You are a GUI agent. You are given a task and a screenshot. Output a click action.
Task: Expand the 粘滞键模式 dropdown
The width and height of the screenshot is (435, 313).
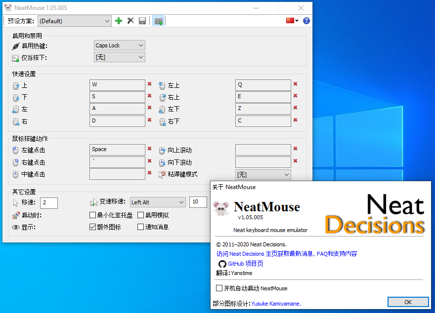(x=263, y=175)
